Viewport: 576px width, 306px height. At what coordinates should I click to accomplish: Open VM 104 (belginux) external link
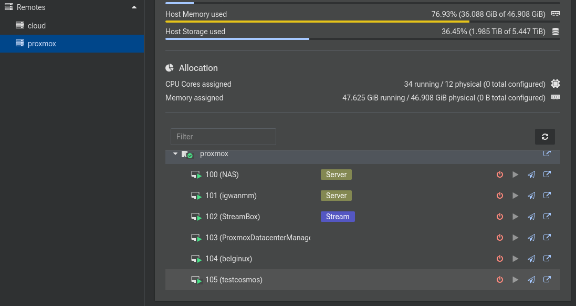[x=547, y=258]
